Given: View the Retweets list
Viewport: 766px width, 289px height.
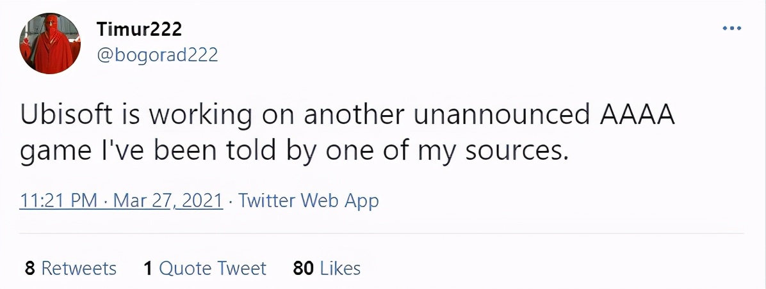Looking at the screenshot, I should [79, 268].
